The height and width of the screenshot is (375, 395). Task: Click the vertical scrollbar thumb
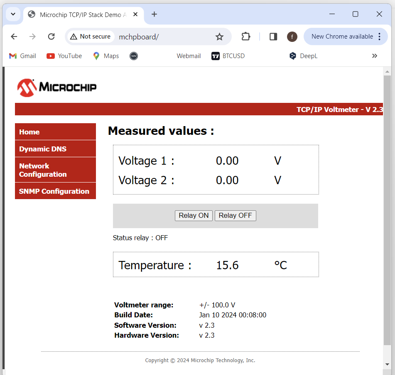(387, 210)
